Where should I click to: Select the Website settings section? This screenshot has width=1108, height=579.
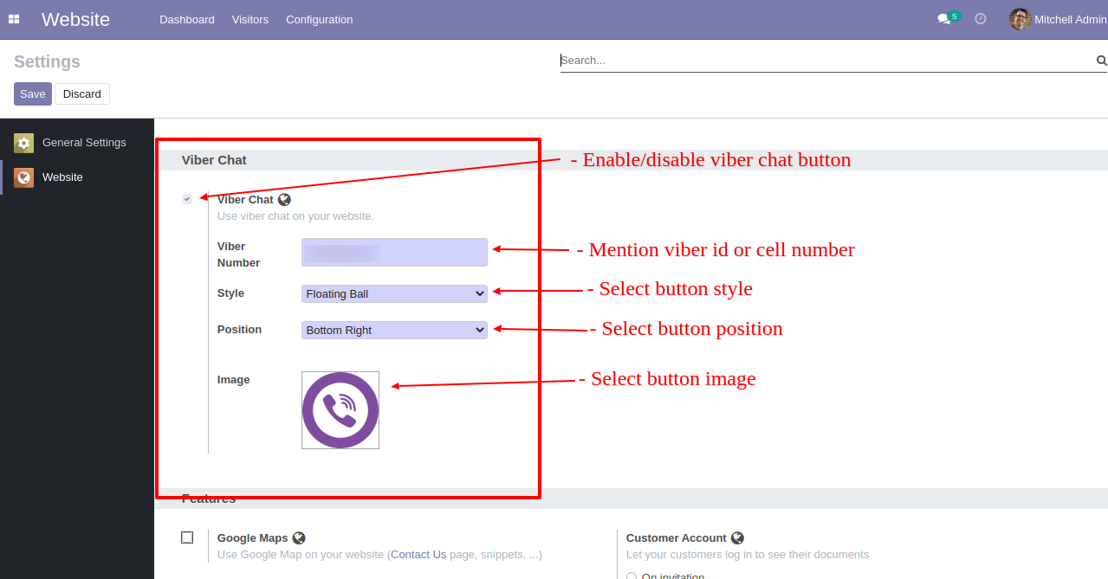click(77, 177)
